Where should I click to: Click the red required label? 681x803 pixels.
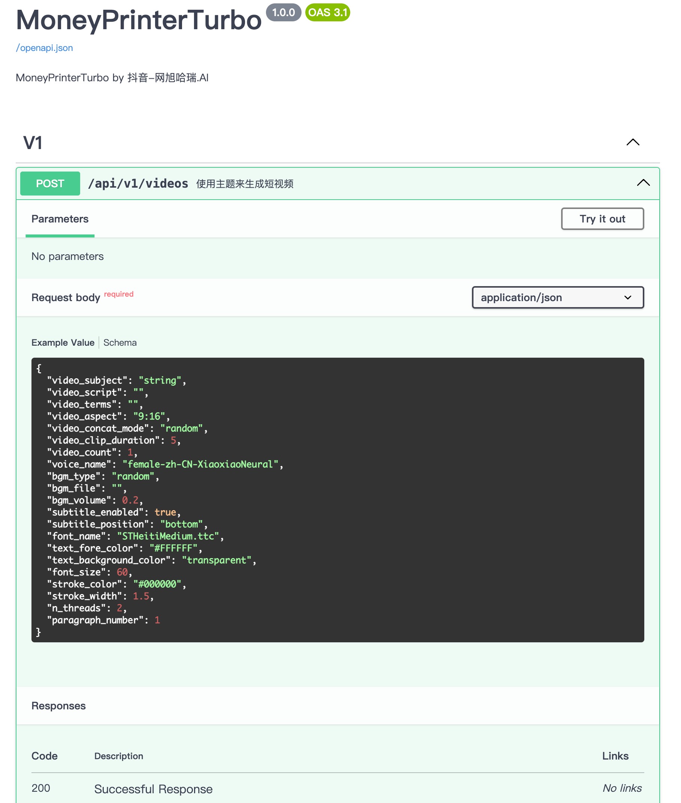tap(118, 294)
